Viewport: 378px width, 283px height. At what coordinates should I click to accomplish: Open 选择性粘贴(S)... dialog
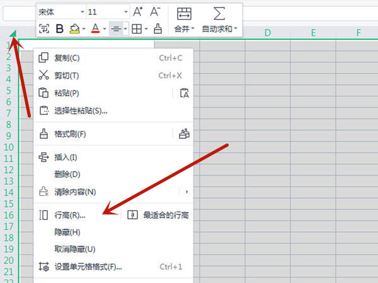[x=113, y=111]
